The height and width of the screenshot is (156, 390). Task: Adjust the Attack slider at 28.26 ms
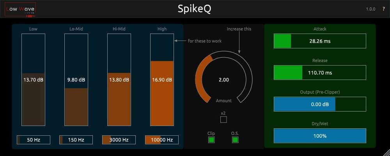tap(320, 41)
